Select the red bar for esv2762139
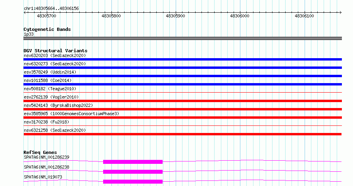Viewport: 353px width, 186px height. tap(182, 101)
